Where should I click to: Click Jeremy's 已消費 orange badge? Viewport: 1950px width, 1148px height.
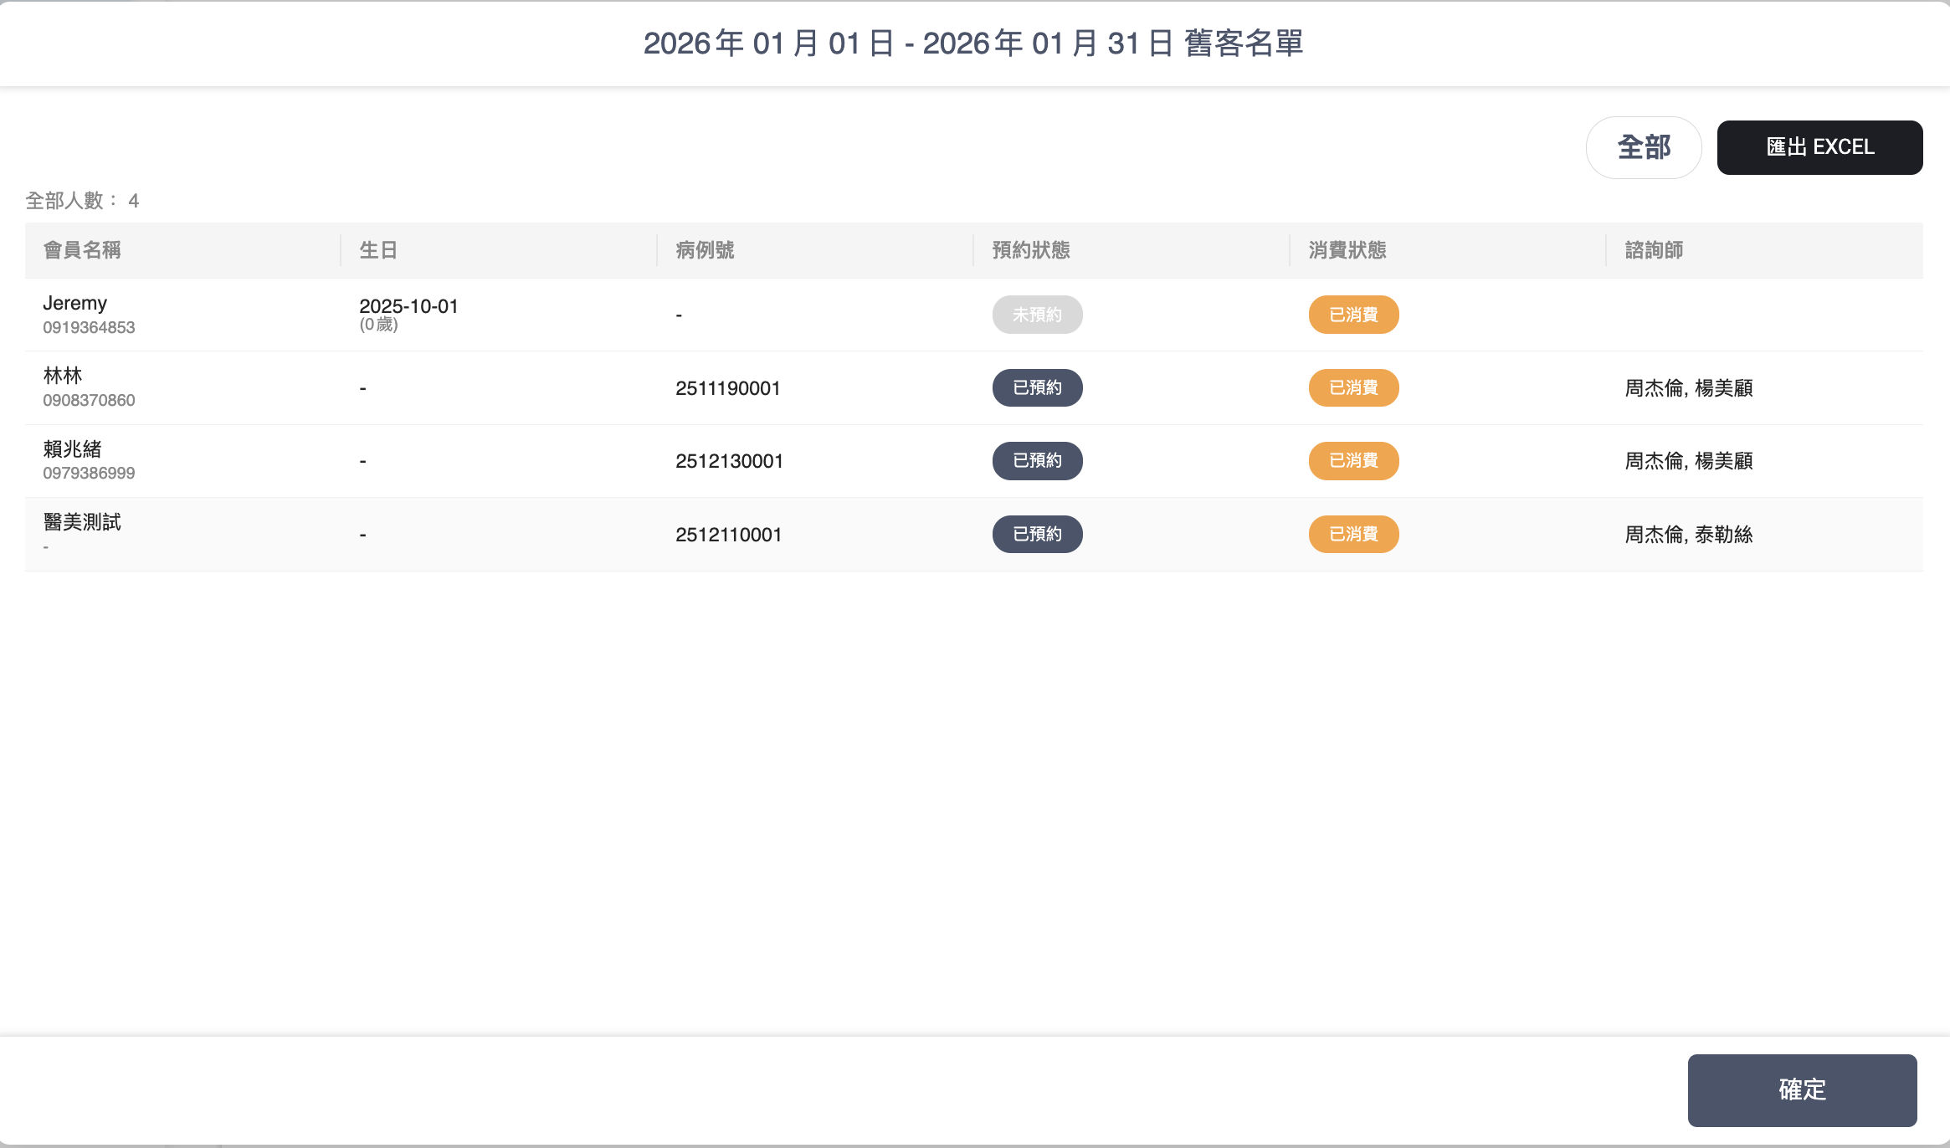pyautogui.click(x=1353, y=315)
